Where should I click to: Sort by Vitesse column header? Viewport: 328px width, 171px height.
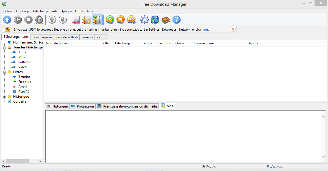(x=182, y=43)
